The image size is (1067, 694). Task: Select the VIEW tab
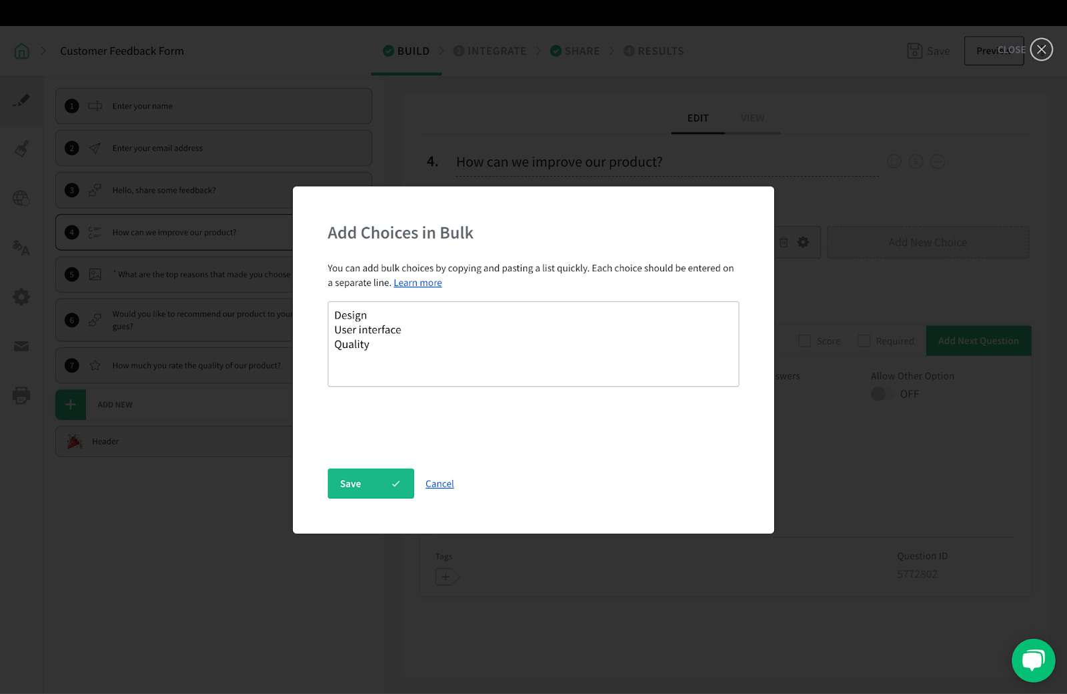point(752,118)
